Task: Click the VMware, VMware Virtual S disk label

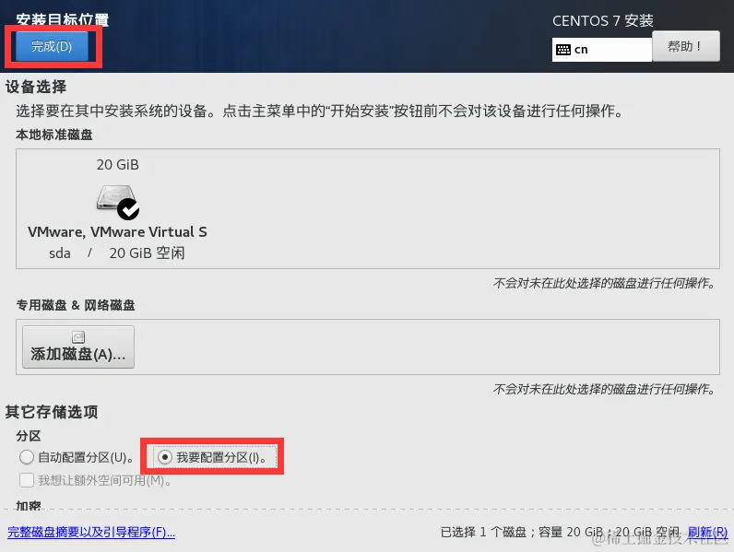Action: coord(117,232)
